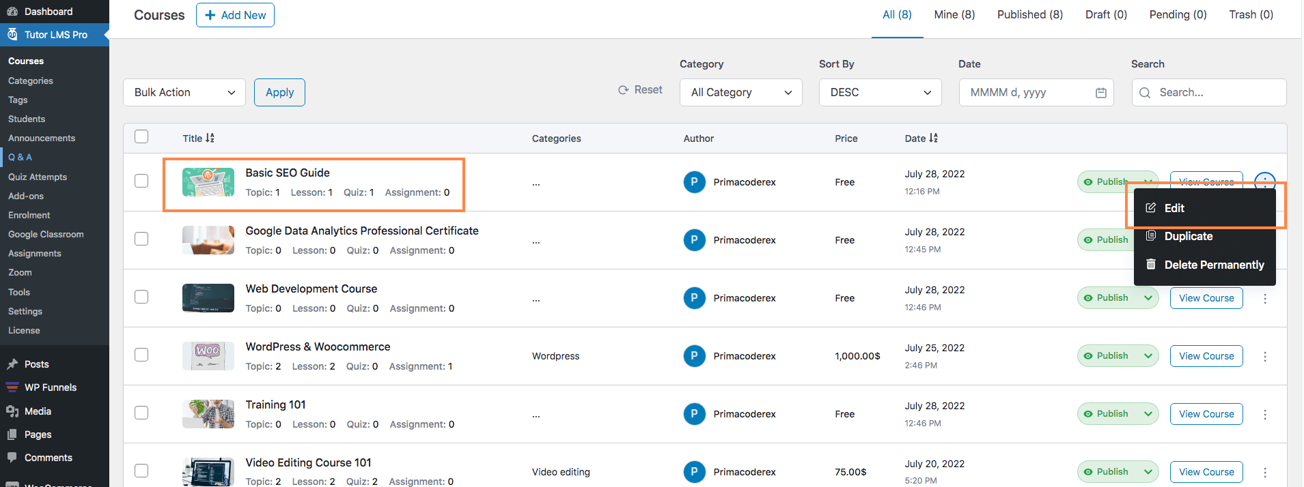Open the WordPress & Woocommerce thumbnail
The image size is (1304, 487).
208,356
